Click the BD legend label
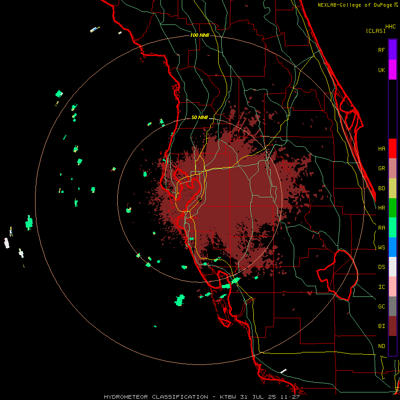 click(x=381, y=188)
